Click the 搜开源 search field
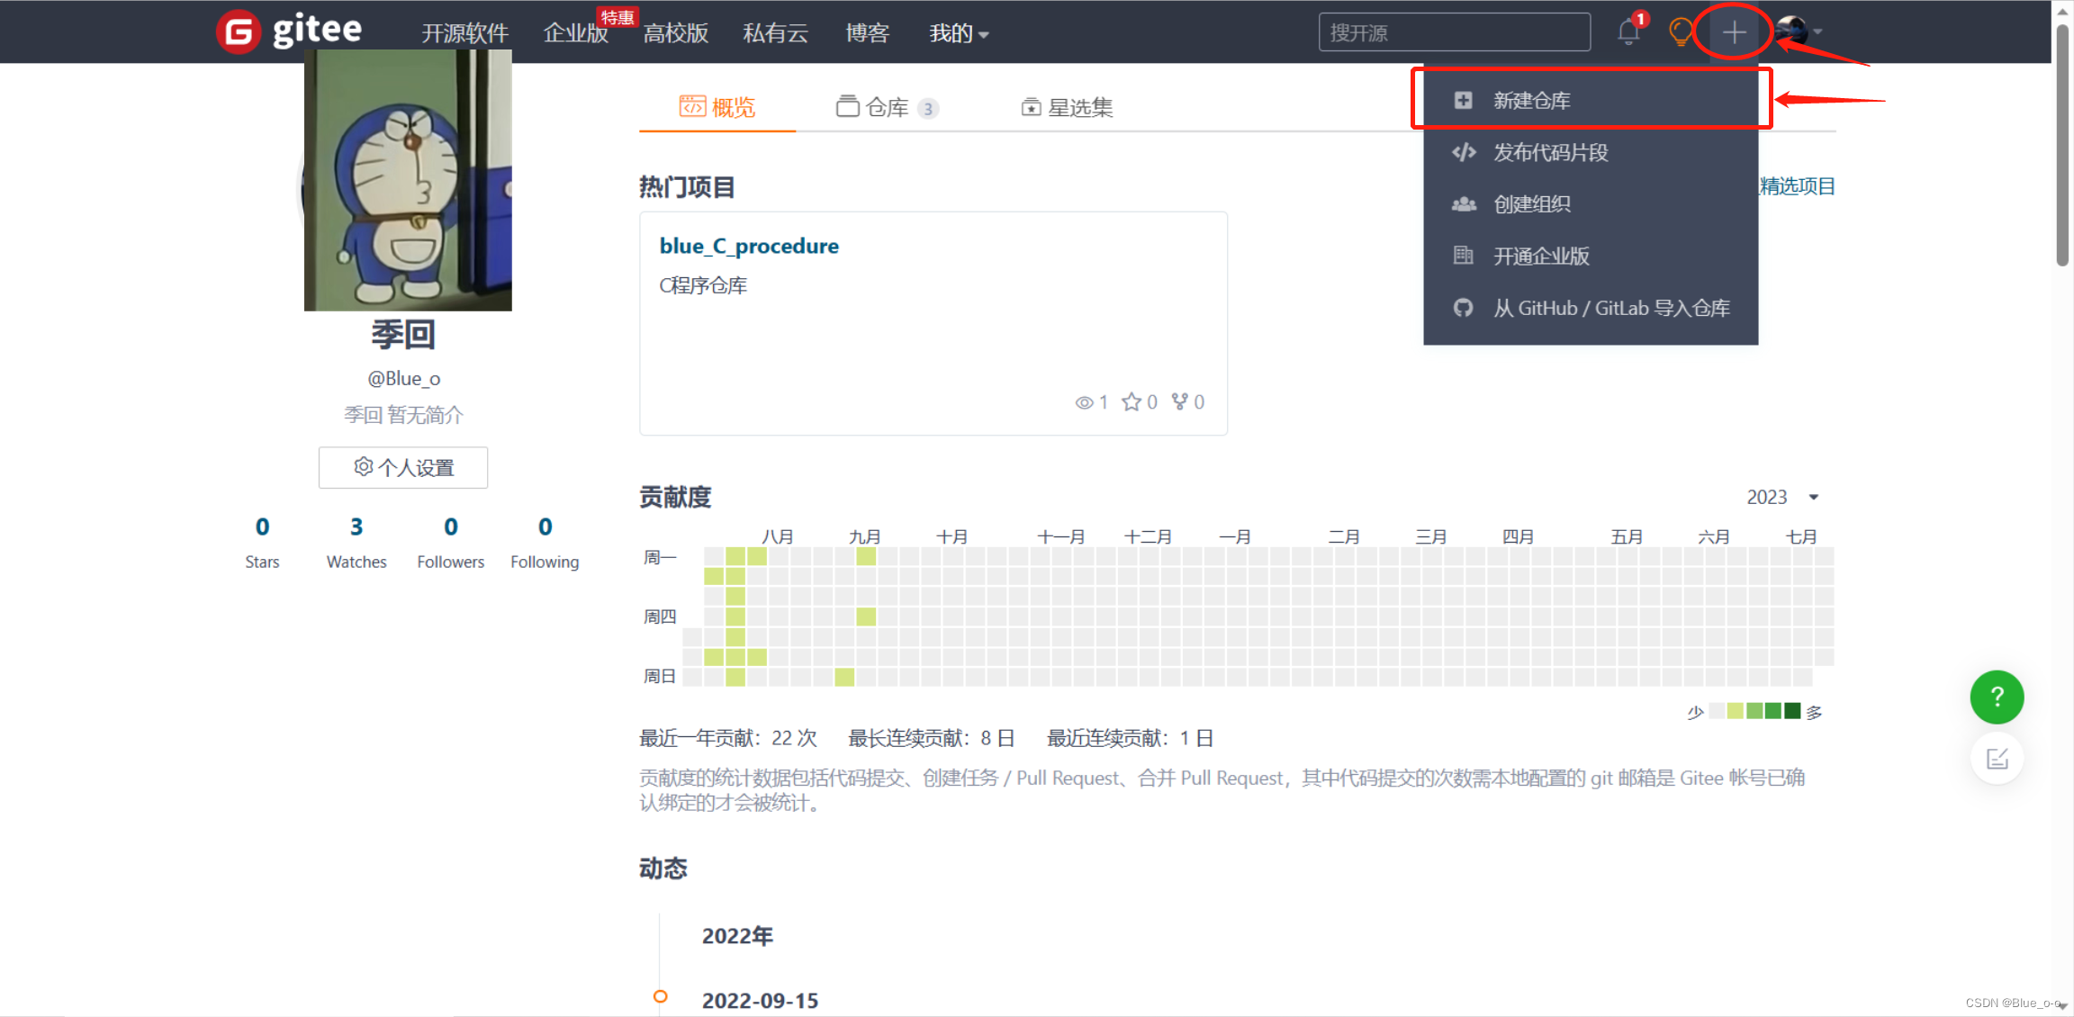Viewport: 2074px width, 1017px height. tap(1453, 31)
